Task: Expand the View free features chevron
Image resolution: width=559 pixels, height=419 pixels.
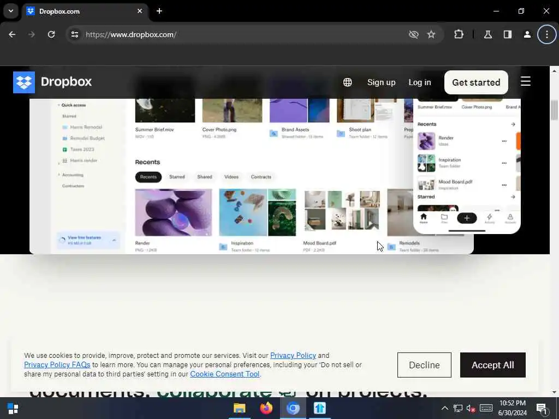Action: tap(114, 241)
